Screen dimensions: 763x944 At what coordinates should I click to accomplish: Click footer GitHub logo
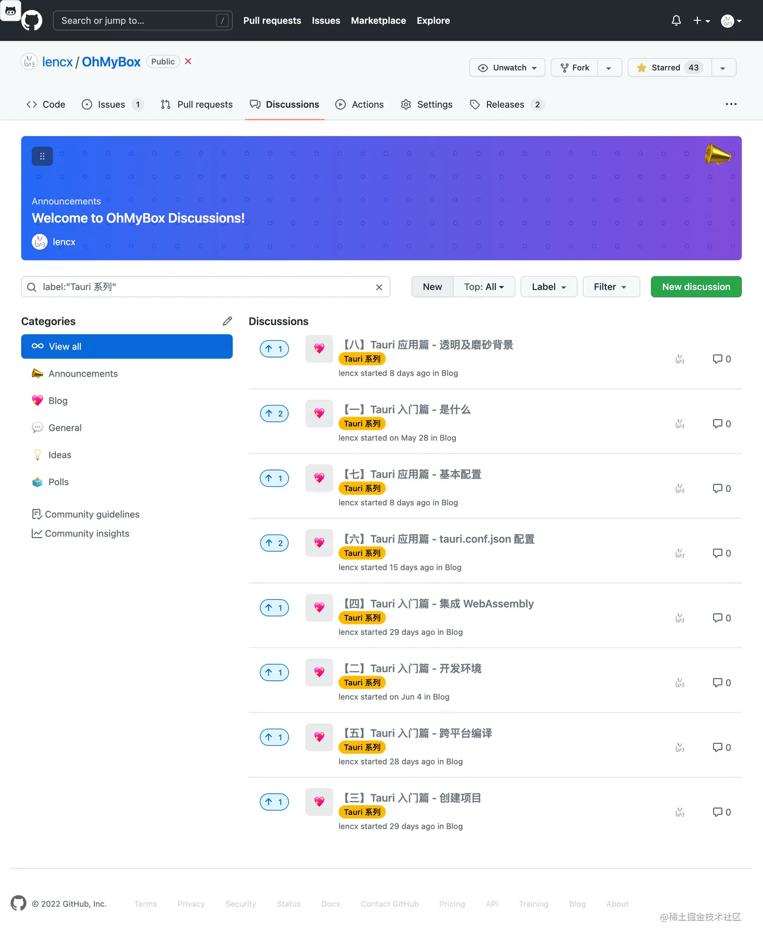point(19,903)
